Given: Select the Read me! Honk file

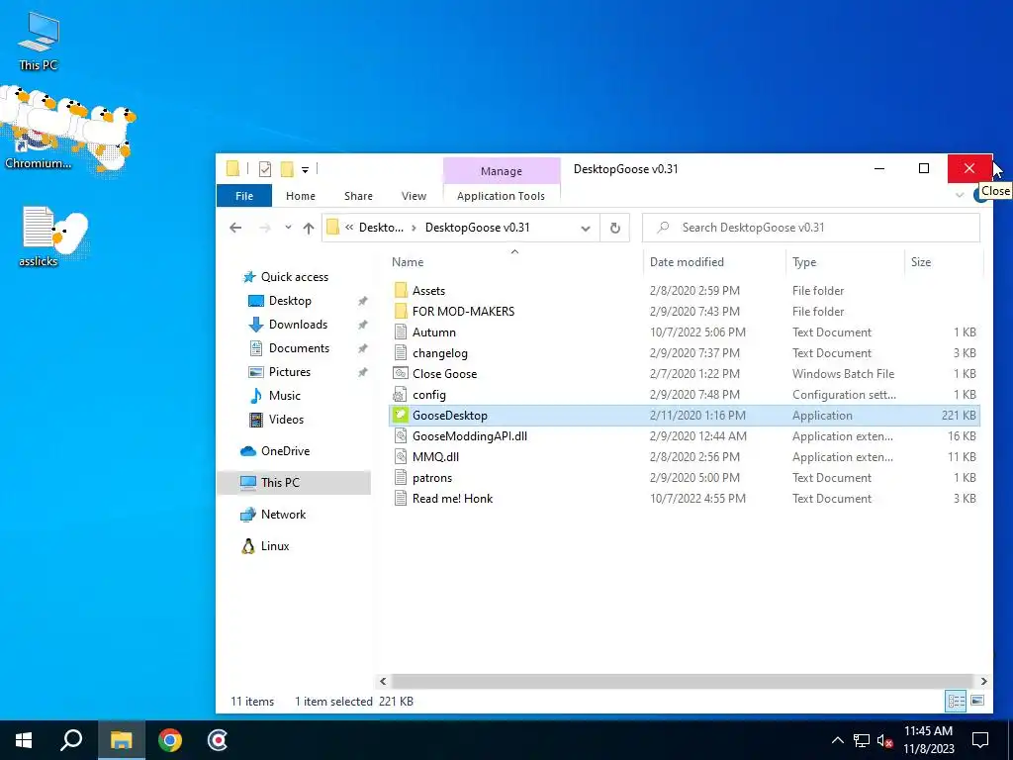Looking at the screenshot, I should [685, 499].
